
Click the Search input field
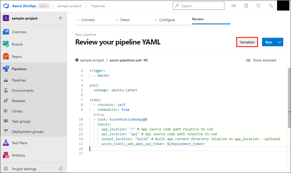click(198, 6)
